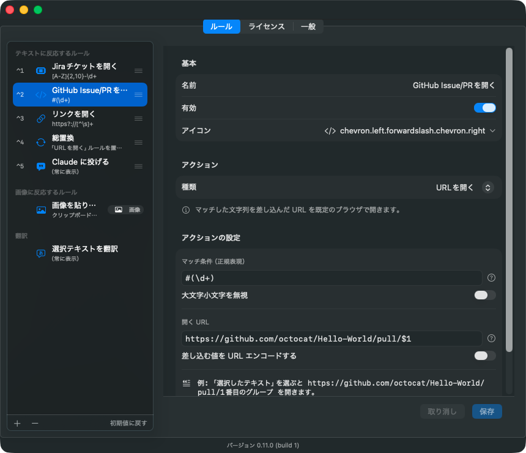Switch to the ライセンス tab
This screenshot has height=453, width=526.
click(x=266, y=26)
